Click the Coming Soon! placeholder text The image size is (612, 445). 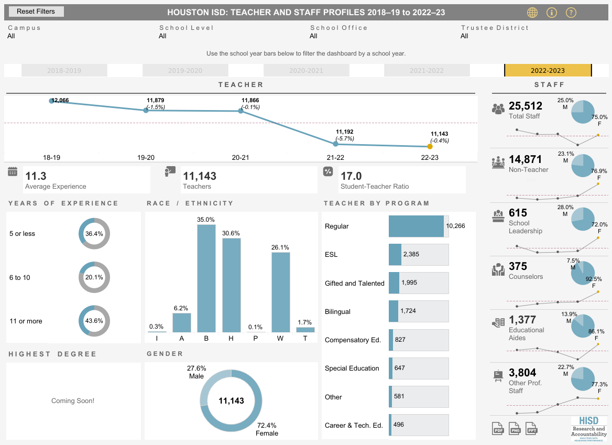pyautogui.click(x=73, y=401)
